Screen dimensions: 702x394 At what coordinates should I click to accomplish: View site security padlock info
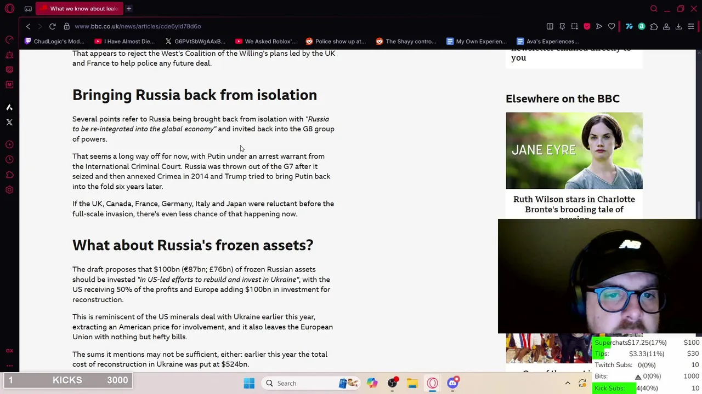tap(66, 26)
